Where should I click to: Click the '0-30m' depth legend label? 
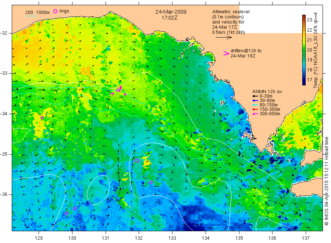coord(266,96)
